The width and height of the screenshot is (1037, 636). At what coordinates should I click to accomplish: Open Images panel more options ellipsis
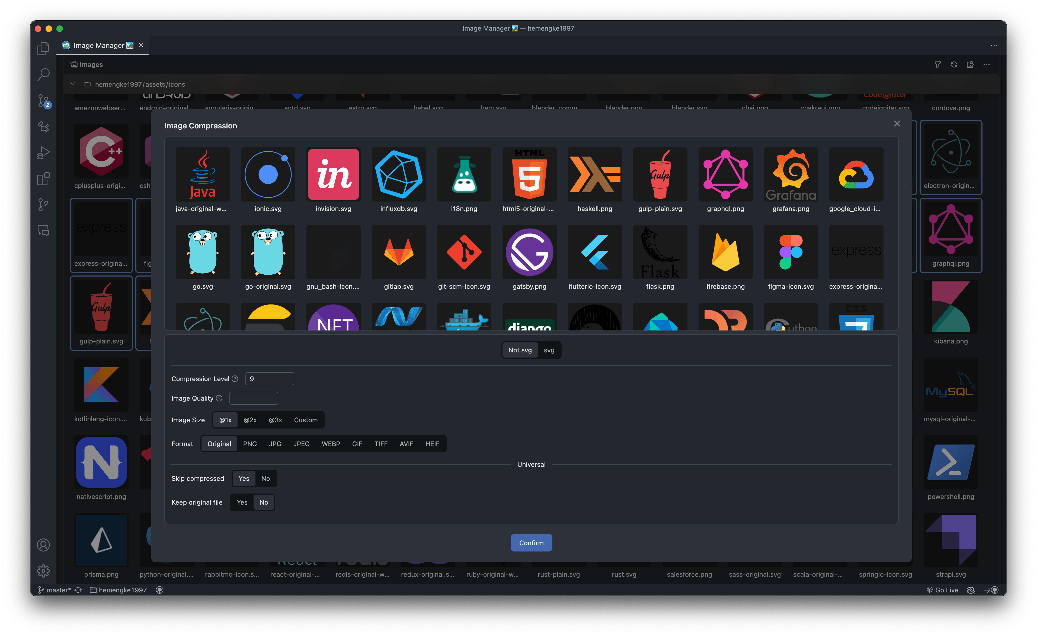(x=986, y=64)
